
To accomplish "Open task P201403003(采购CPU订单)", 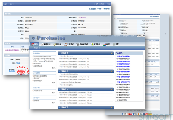I will click(69, 74).
